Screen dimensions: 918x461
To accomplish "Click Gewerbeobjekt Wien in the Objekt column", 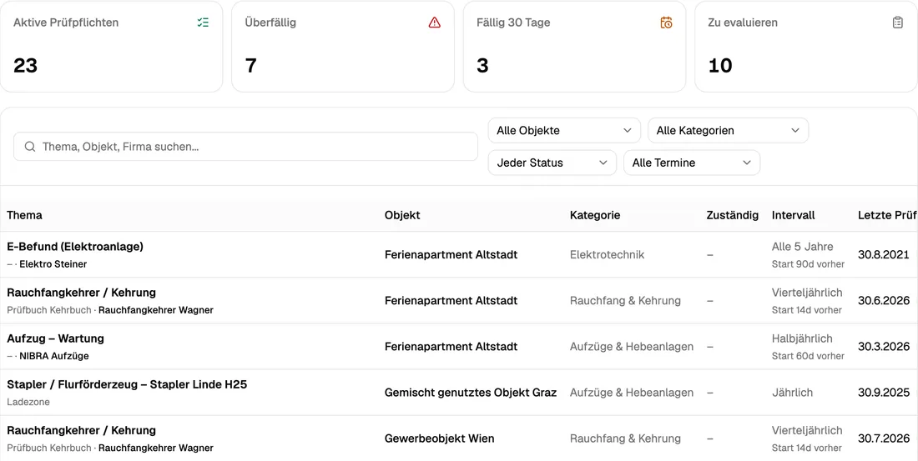I will [x=439, y=438].
